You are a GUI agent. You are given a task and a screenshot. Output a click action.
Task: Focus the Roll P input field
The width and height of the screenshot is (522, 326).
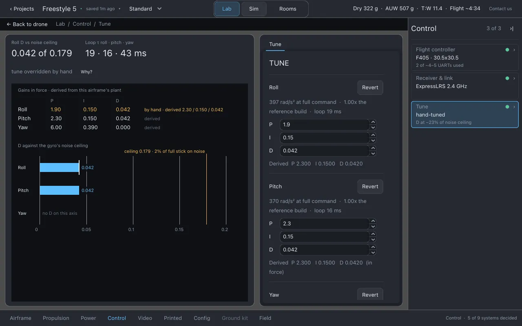pos(325,125)
